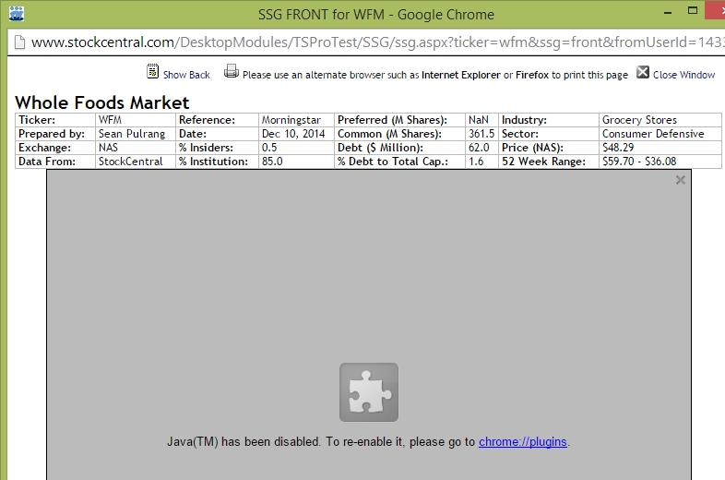The image size is (725, 480).
Task: Click the Close Window link
Action: [x=683, y=75]
